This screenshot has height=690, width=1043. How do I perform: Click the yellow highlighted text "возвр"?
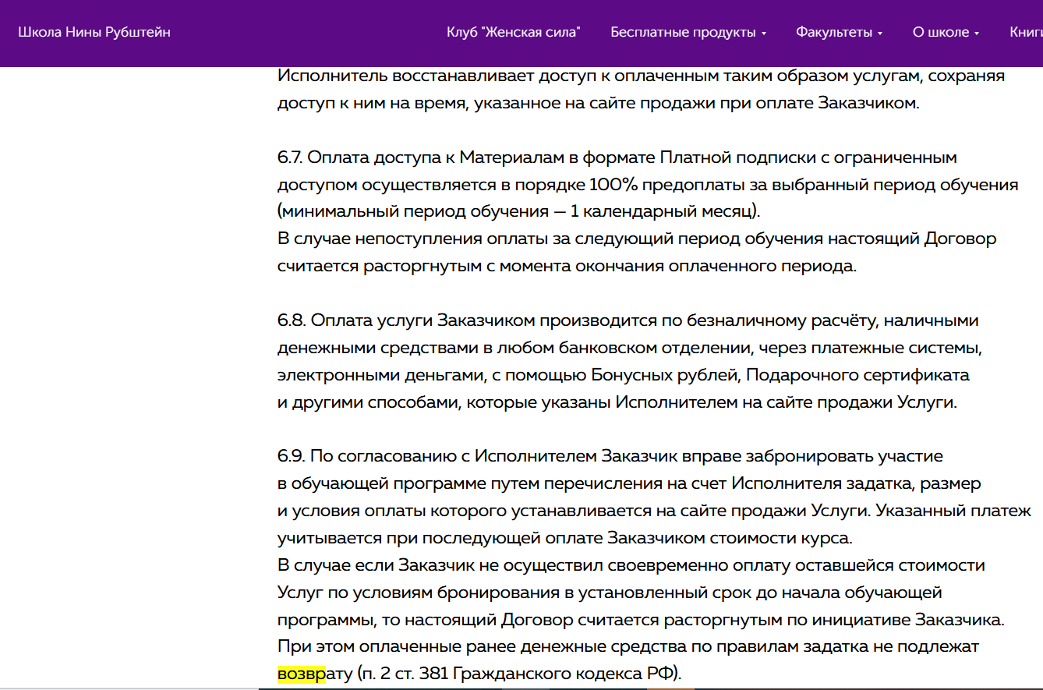click(x=301, y=673)
